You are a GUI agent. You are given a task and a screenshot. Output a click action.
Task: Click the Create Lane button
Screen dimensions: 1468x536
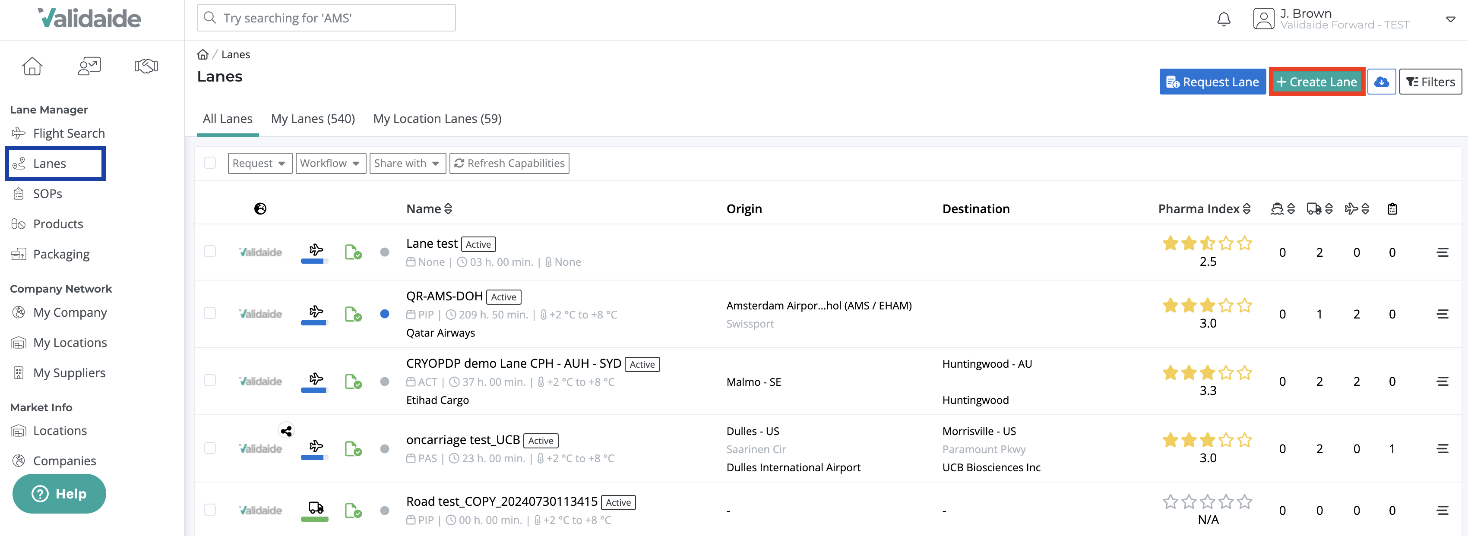1316,82
